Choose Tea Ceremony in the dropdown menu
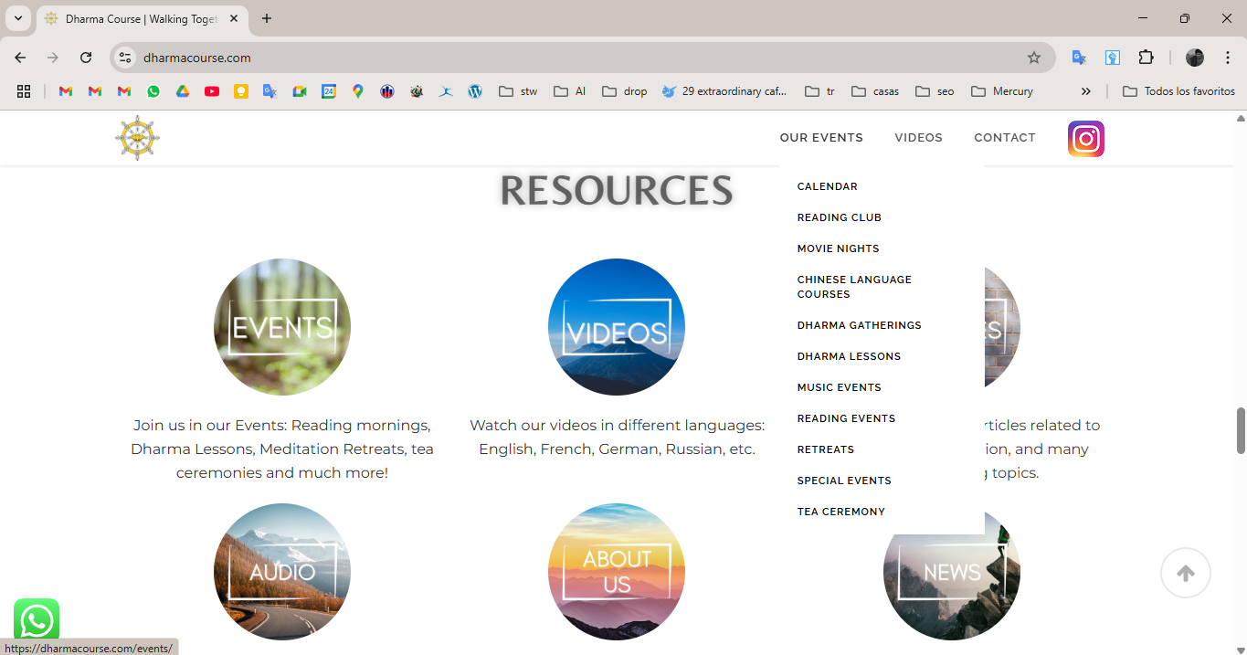The image size is (1247, 655). coord(840,512)
